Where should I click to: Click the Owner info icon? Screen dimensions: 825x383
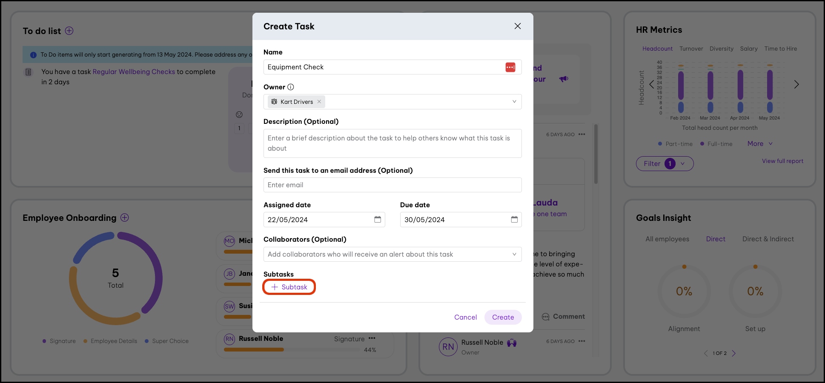[x=291, y=87]
